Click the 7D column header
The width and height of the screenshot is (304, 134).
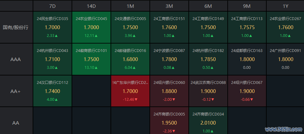coord(52,6)
